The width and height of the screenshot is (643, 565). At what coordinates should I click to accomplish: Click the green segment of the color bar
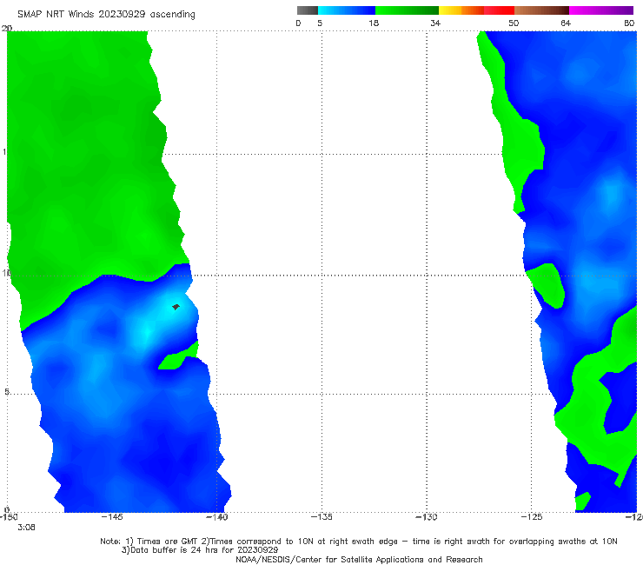coord(407,10)
